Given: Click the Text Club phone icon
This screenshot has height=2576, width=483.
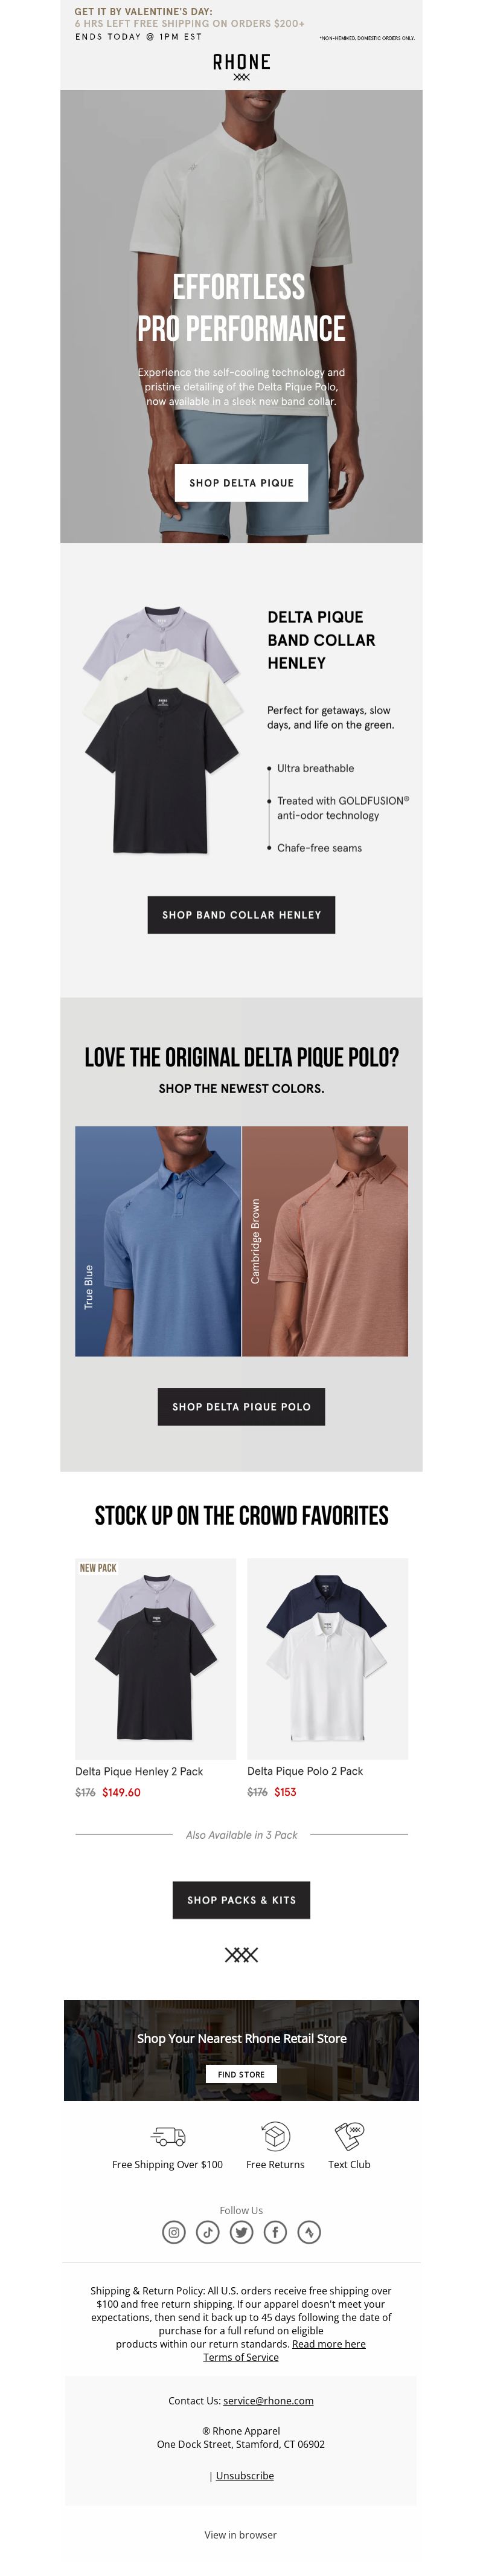Looking at the screenshot, I should [x=349, y=2135].
